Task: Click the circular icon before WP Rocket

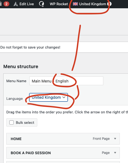Action: [41, 4]
